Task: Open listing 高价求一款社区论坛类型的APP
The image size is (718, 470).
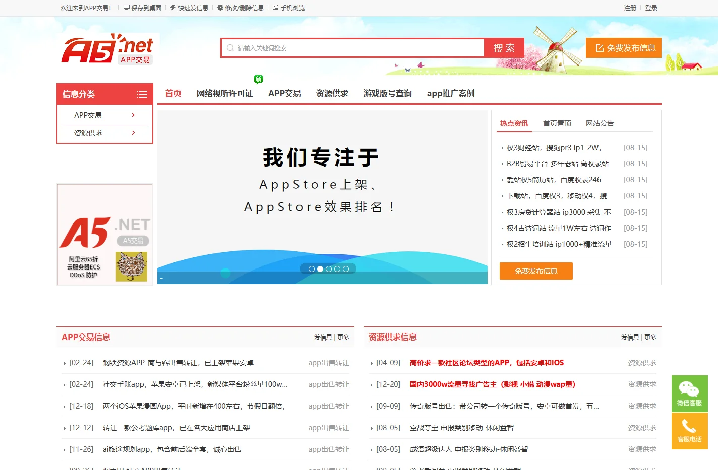Action: coord(487,363)
